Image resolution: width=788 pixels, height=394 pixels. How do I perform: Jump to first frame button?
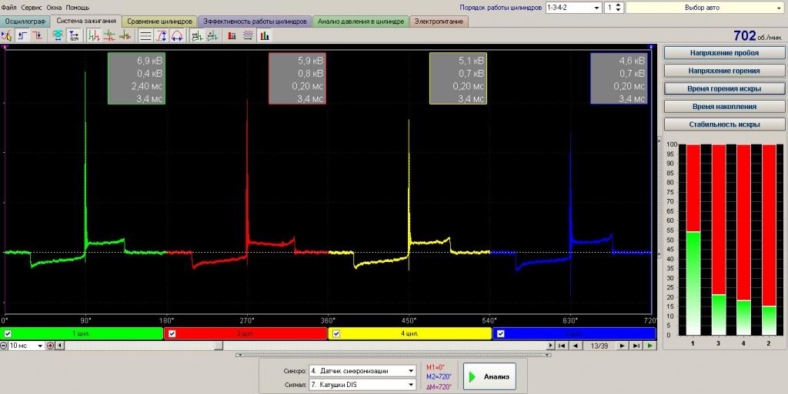tap(563, 346)
